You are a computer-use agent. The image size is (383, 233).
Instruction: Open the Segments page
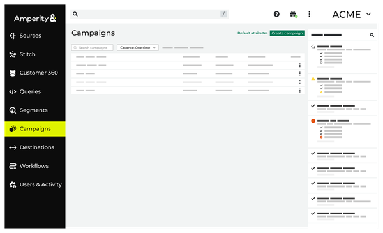[x=35, y=110]
